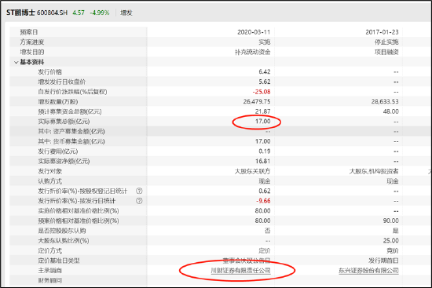
Task: Click the 认购方式 row label
Action: 49,181
